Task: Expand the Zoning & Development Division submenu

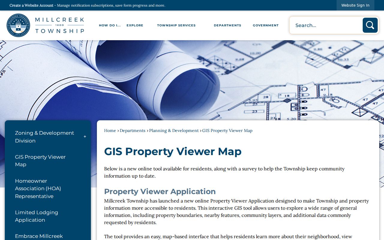Action: (x=85, y=137)
